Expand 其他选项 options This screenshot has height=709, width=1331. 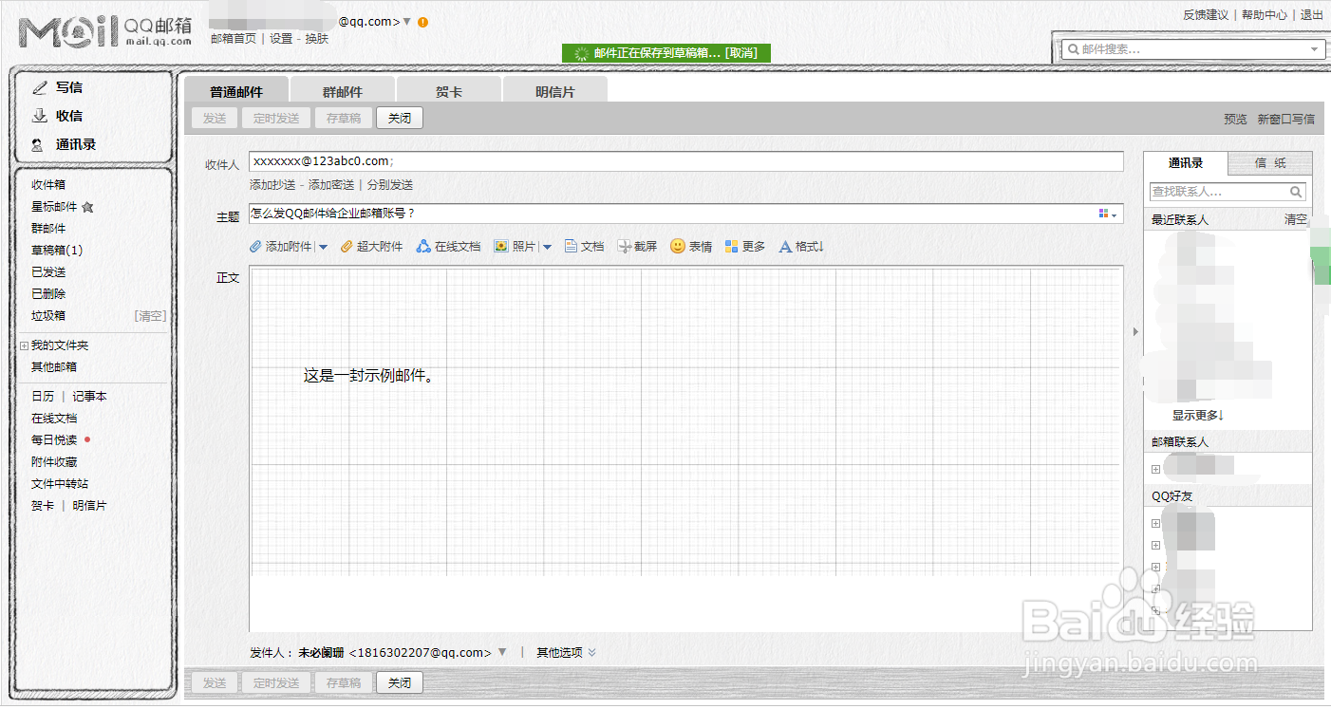pos(566,653)
